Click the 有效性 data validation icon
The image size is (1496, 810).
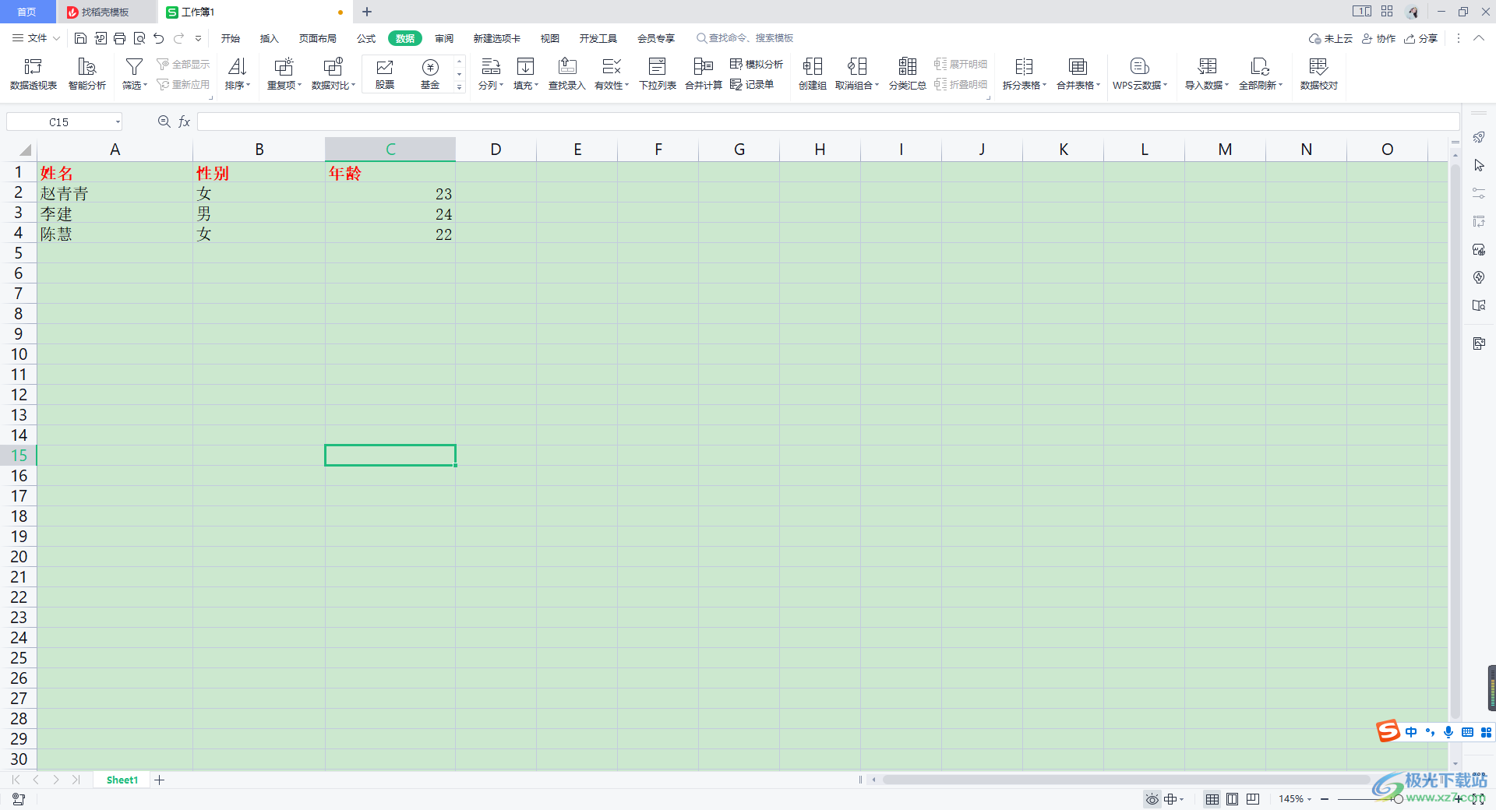coord(612,67)
